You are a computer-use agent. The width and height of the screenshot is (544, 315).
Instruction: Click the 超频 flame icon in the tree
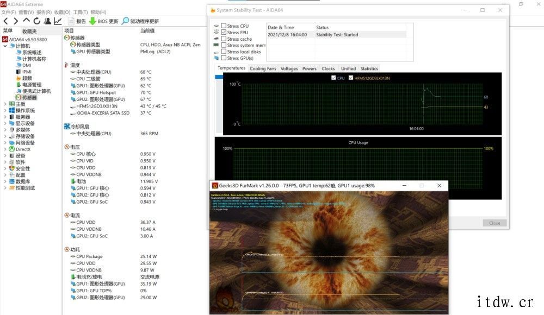(18, 78)
